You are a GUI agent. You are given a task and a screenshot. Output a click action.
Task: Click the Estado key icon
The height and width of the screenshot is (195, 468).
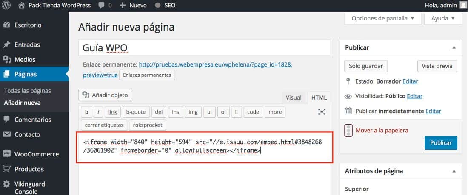pos(348,81)
